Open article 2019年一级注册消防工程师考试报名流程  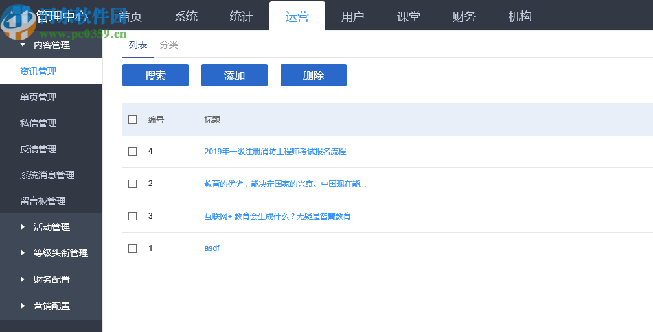coord(278,152)
